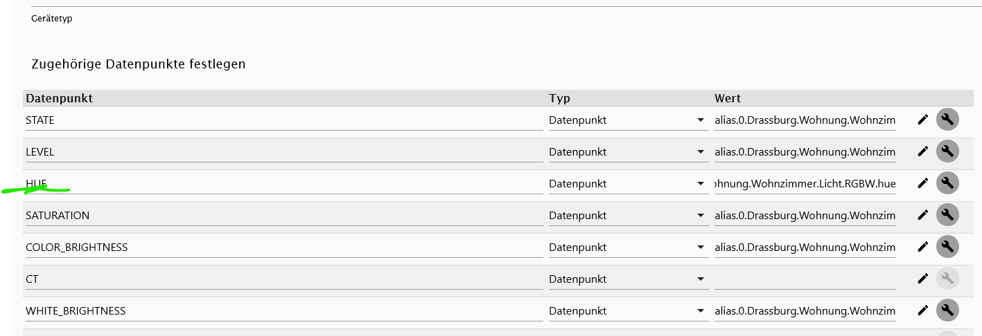This screenshot has height=336, width=982.
Task: Click the Wert field for LEVEL
Action: click(x=805, y=152)
